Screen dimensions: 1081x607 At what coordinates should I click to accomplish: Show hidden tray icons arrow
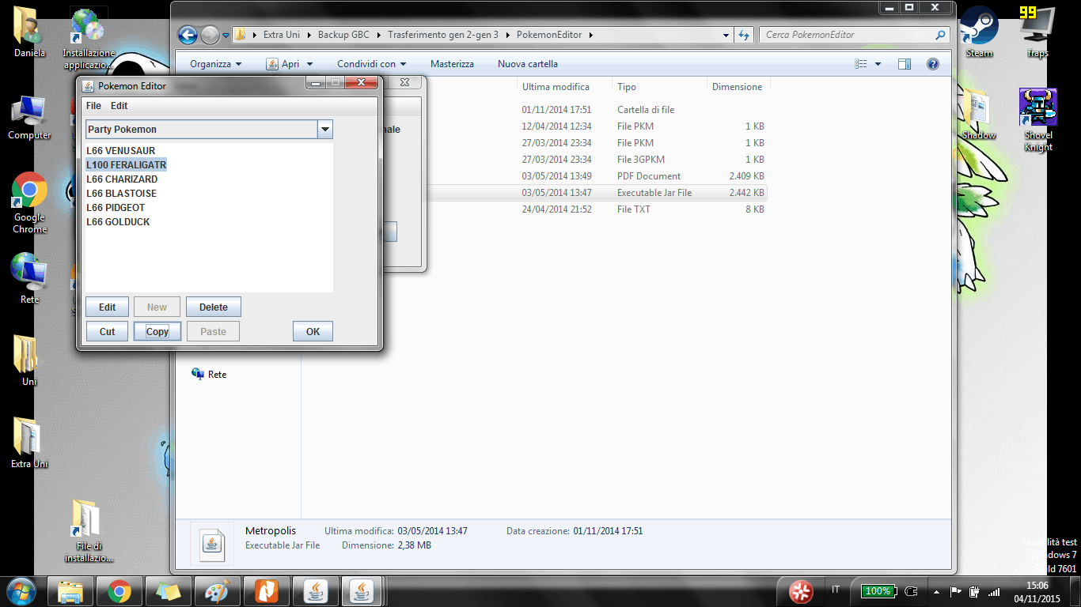point(937,591)
